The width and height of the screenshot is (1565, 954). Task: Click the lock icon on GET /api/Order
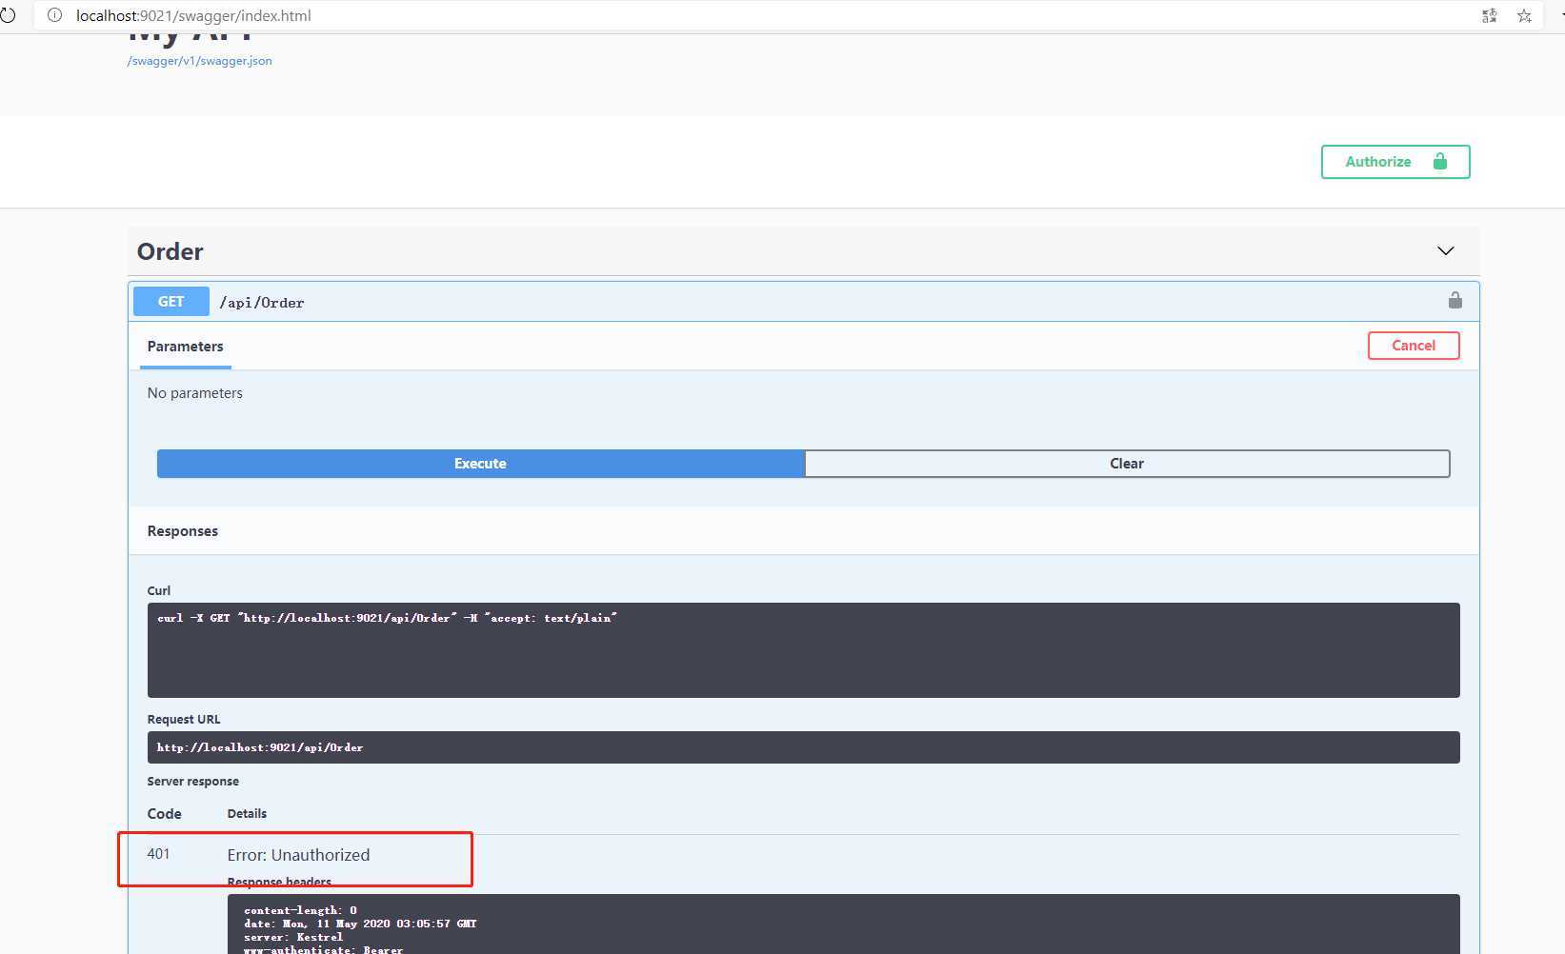1455,300
